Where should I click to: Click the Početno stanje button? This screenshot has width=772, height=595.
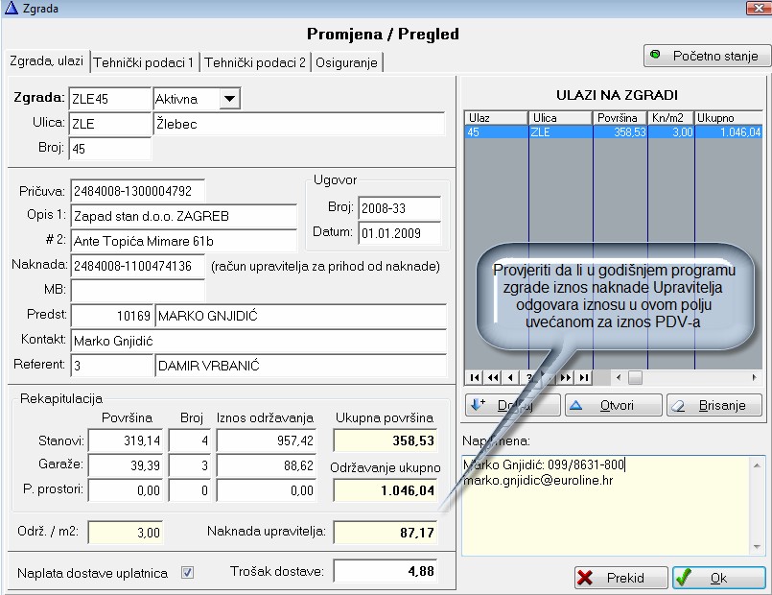[x=706, y=56]
